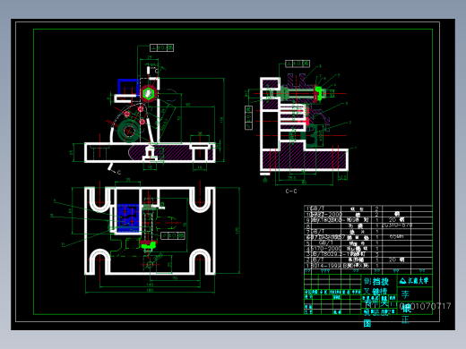Select the blue block in the top view

pyautogui.click(x=129, y=217)
